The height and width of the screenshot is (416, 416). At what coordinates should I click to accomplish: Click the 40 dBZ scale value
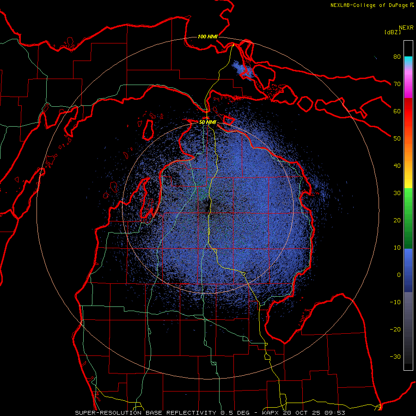(397, 166)
